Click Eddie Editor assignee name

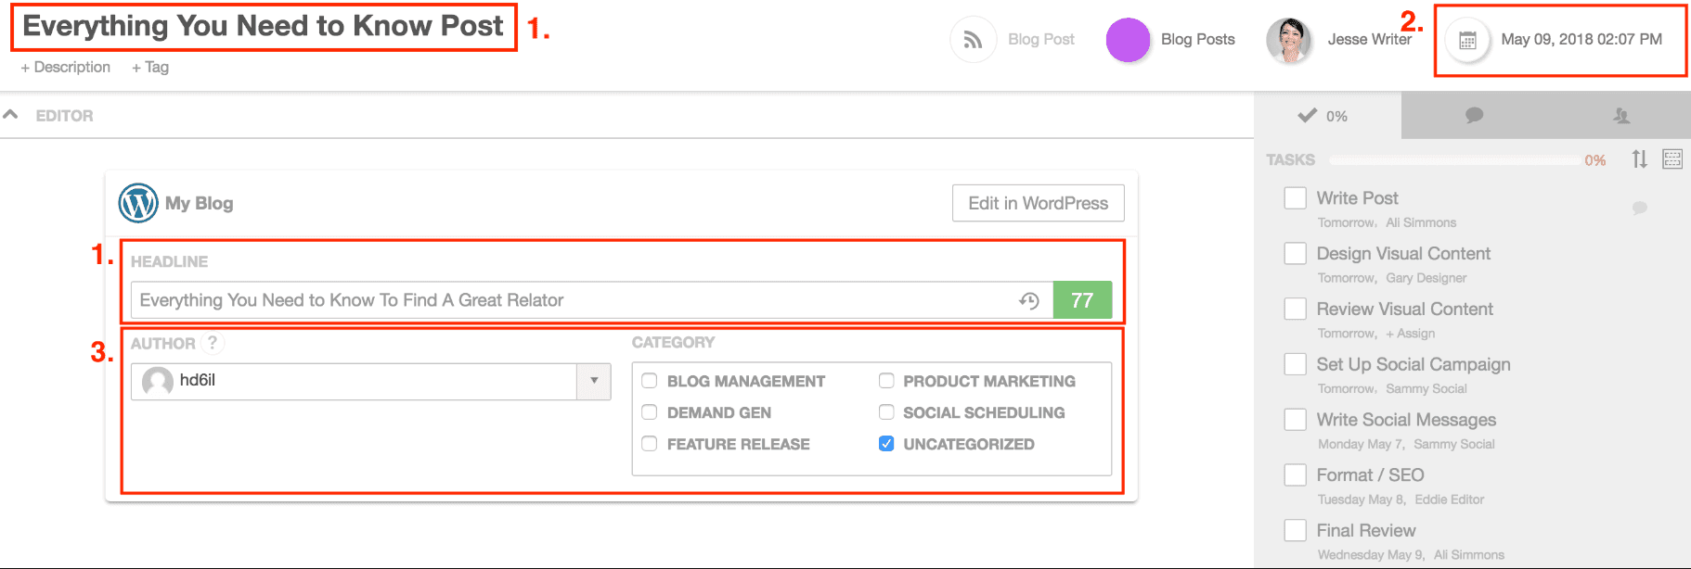pos(1450,499)
